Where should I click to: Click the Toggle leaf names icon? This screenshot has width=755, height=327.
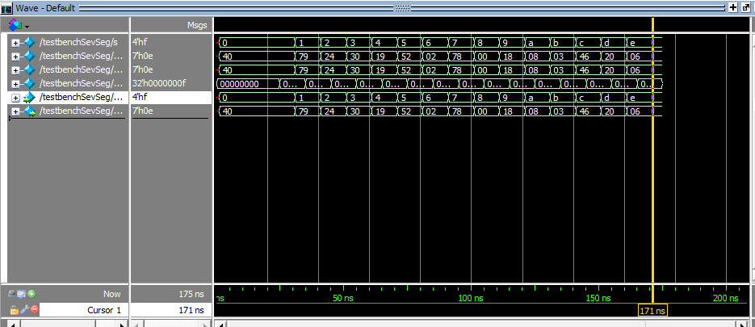tap(11, 295)
